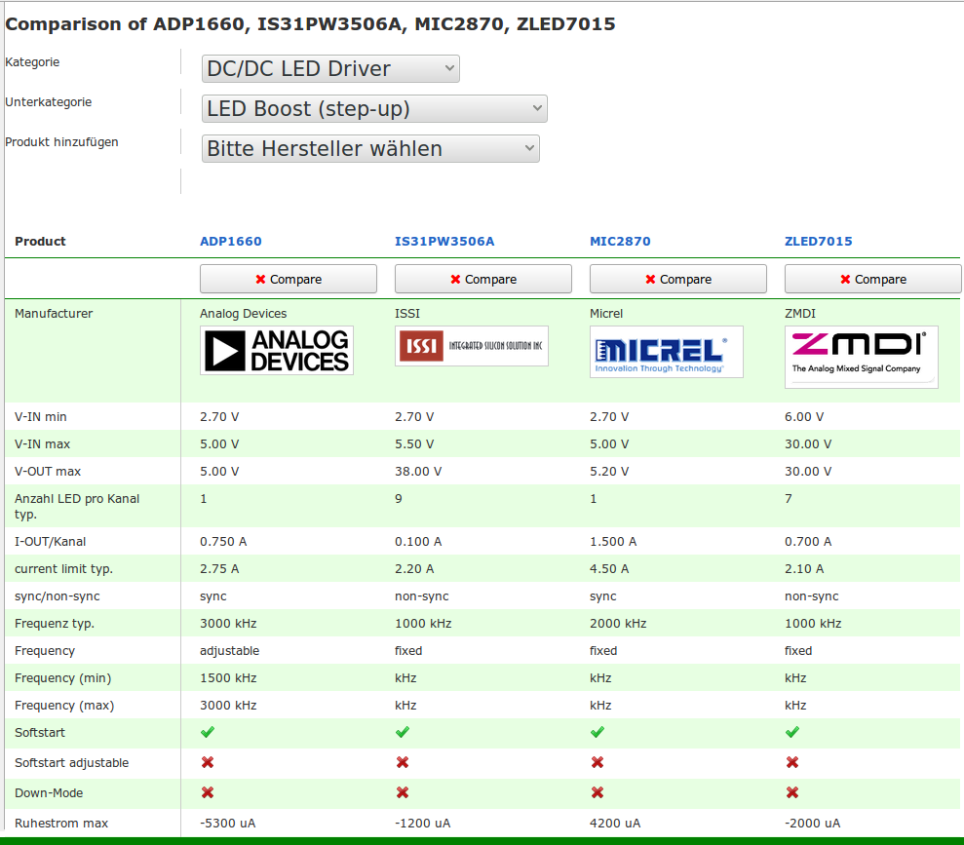Viewport: 964px width, 845px height.
Task: Click the Produkt hinzufügen label
Action: 61,142
